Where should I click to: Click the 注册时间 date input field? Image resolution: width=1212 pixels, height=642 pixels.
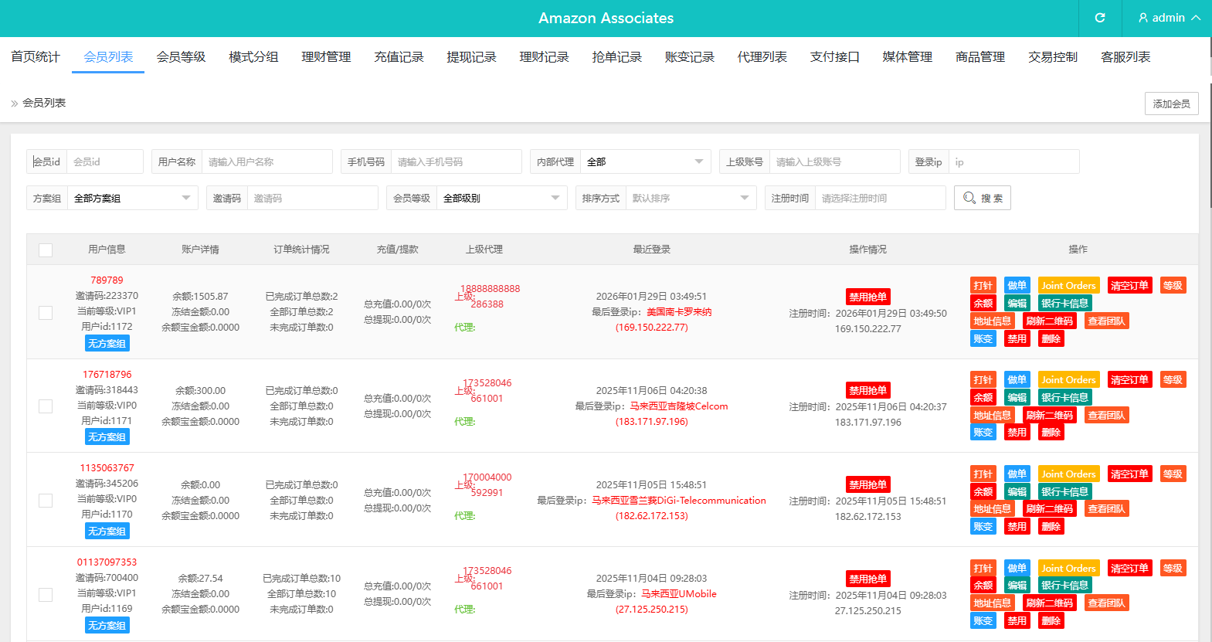[x=879, y=198]
